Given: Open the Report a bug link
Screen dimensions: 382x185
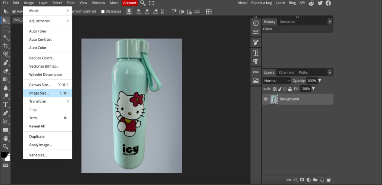Looking at the screenshot, I should coord(262,3).
